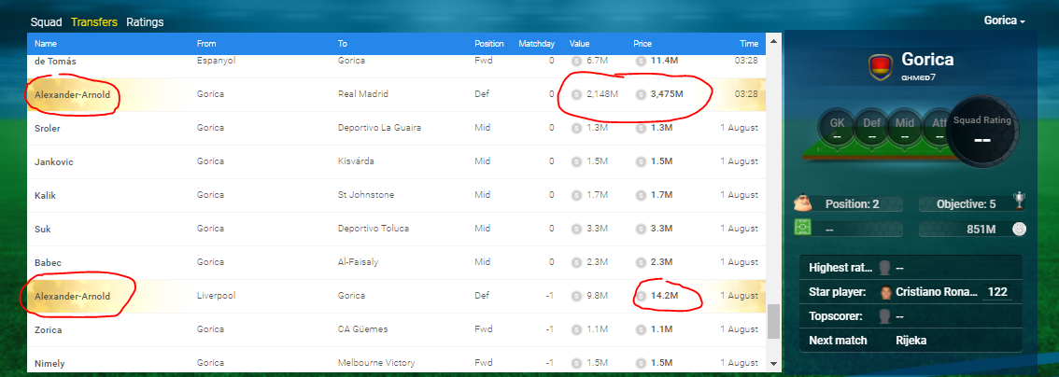Click the Kalik player name
The height and width of the screenshot is (377, 1059).
click(45, 195)
